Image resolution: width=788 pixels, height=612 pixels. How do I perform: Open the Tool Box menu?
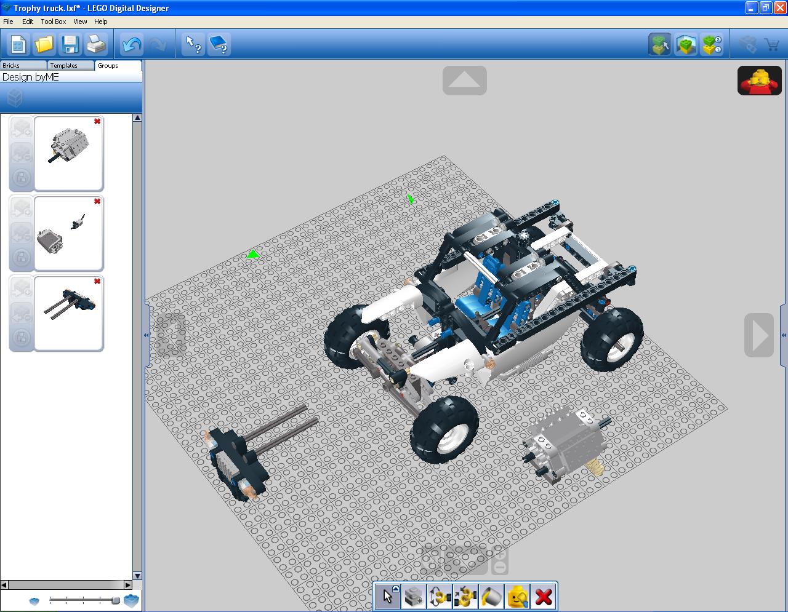point(53,22)
